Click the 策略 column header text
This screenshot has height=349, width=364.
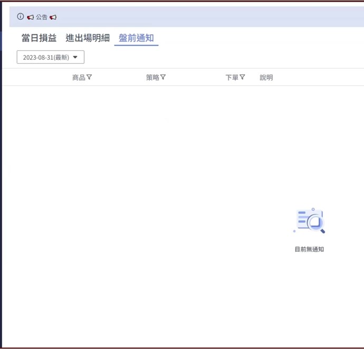tap(152, 78)
